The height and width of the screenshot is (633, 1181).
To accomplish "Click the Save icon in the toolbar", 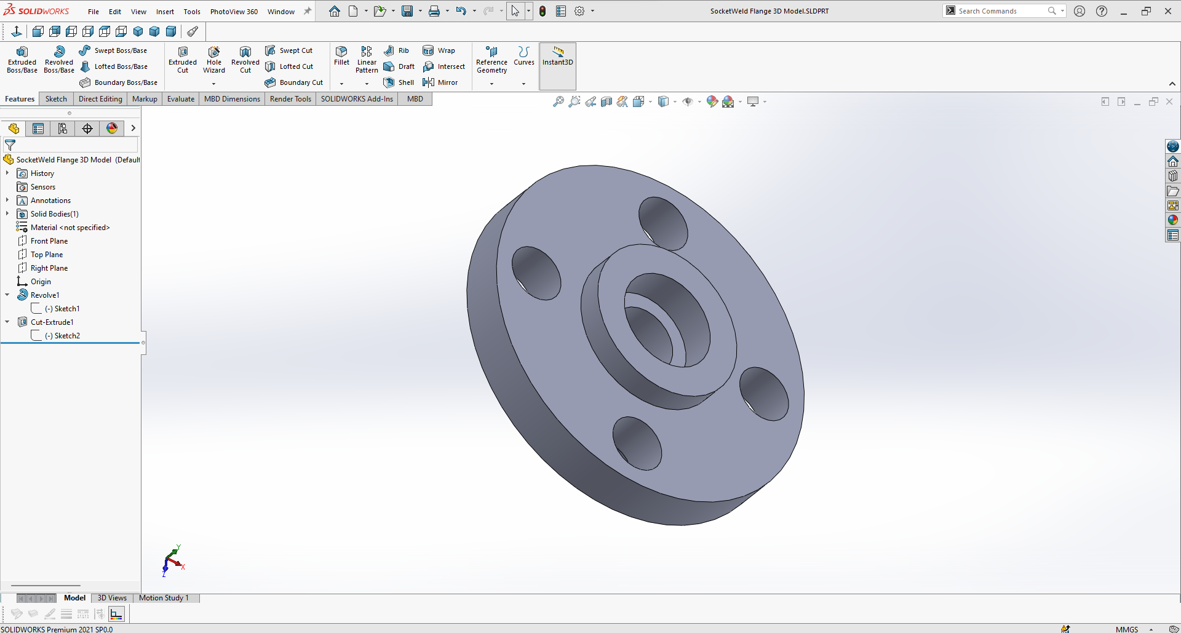I will (x=407, y=11).
